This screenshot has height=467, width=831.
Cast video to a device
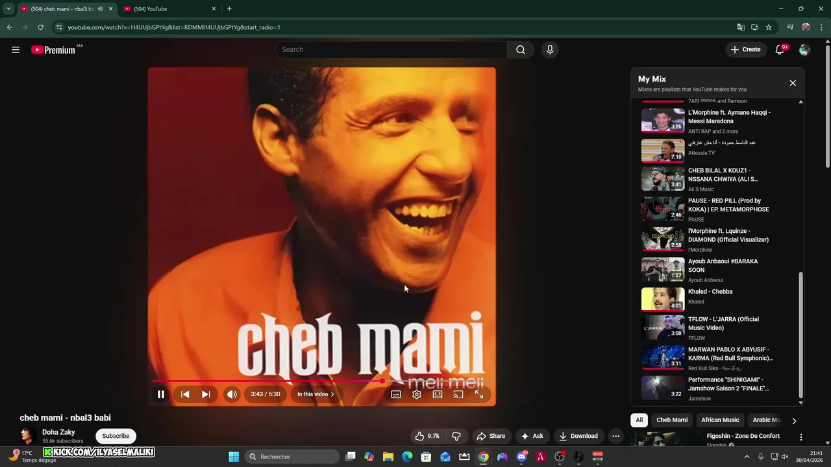pyautogui.click(x=458, y=394)
